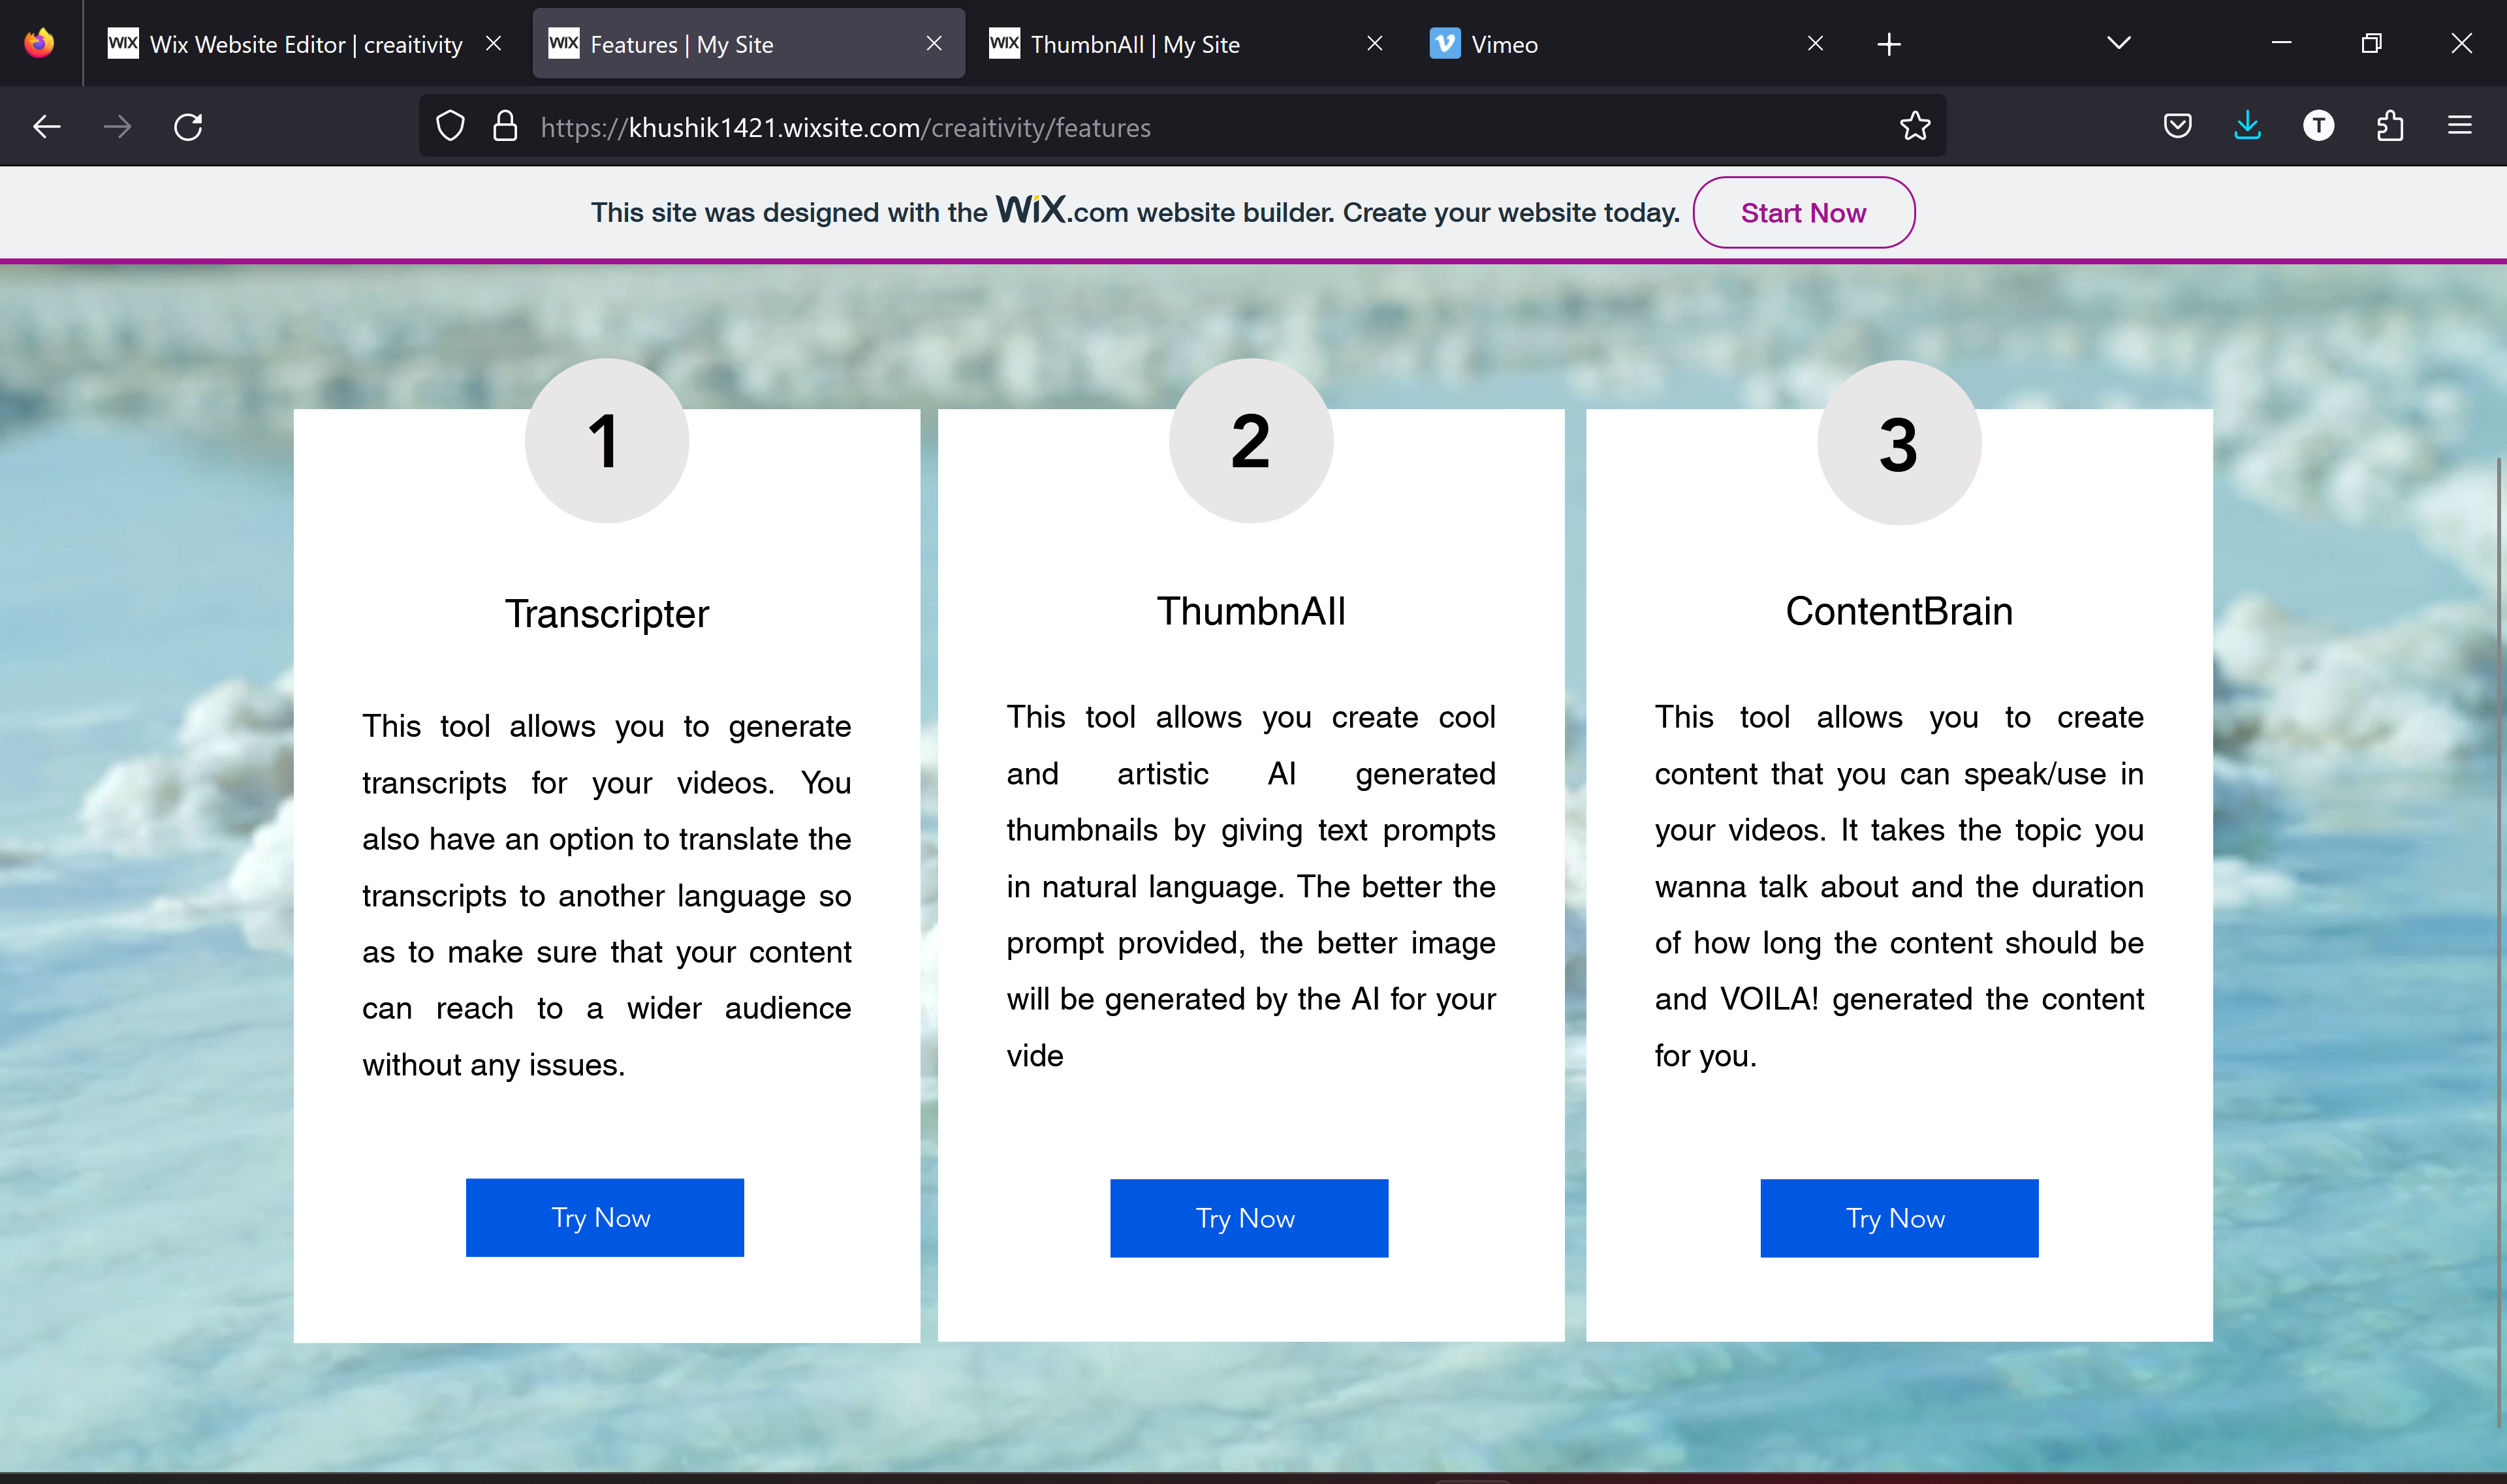Click the Start Now Wix button
Image resolution: width=2507 pixels, height=1484 pixels.
coord(1803,213)
